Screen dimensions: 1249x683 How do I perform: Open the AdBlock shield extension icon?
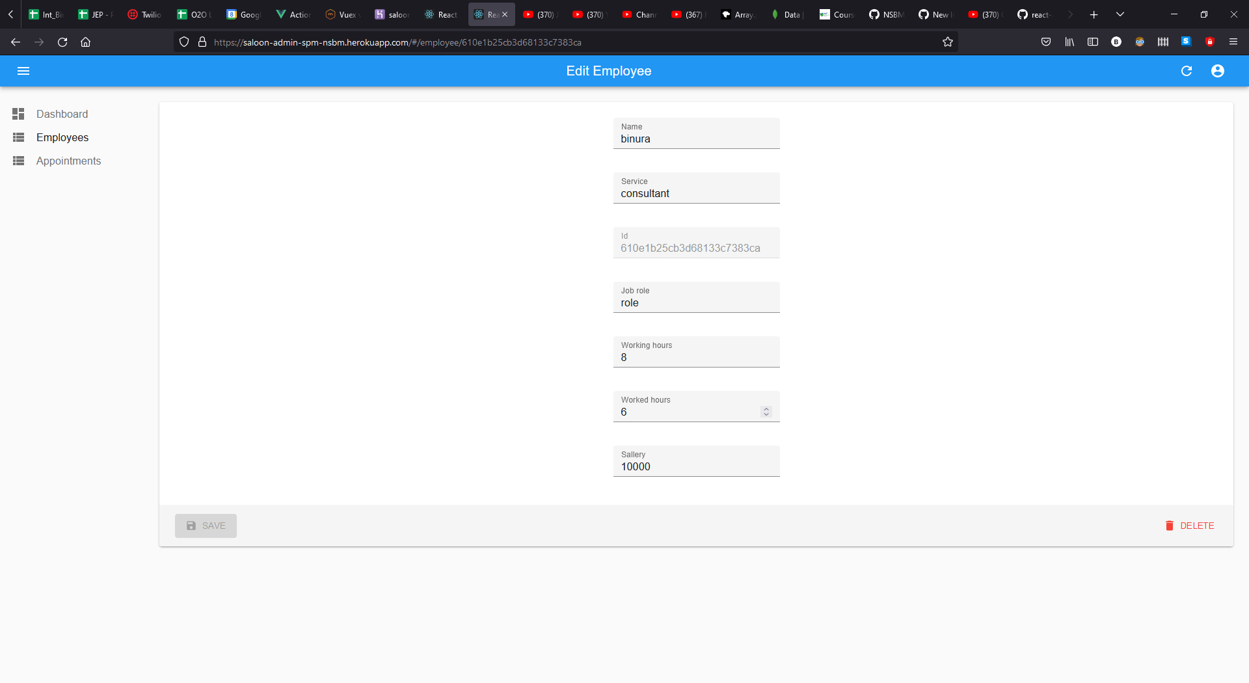click(1210, 42)
